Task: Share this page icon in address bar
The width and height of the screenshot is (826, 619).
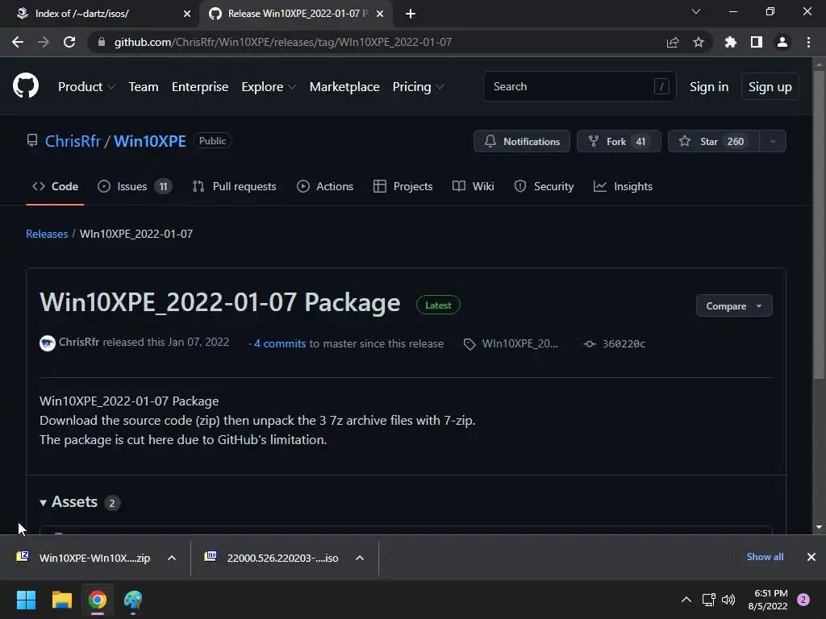Action: pyautogui.click(x=673, y=42)
